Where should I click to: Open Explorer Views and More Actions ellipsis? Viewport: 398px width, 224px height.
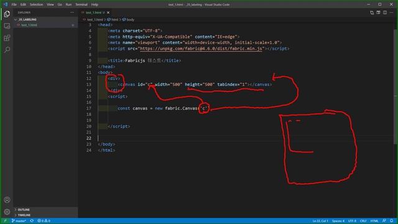pos(72,12)
